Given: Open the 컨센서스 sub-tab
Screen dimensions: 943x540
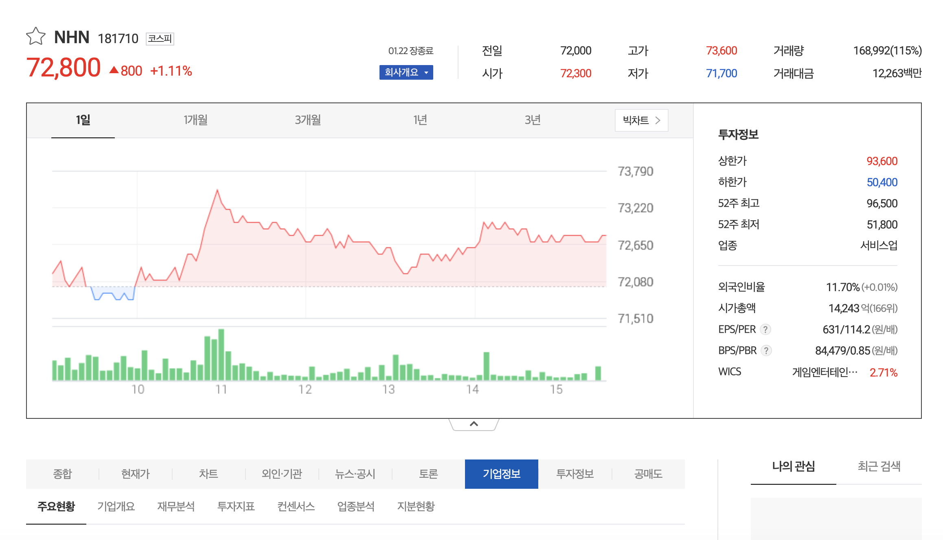Looking at the screenshot, I should 296,507.
